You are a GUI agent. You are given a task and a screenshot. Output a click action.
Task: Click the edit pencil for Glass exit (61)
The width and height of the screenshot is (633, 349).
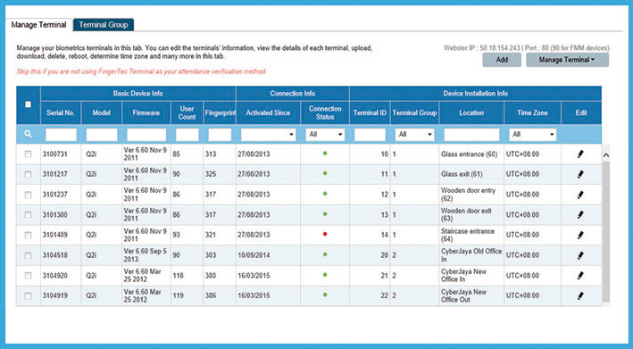coord(580,174)
